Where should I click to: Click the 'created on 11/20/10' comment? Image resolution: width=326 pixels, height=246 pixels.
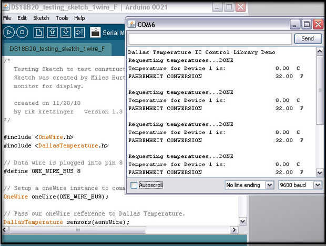(x=47, y=103)
